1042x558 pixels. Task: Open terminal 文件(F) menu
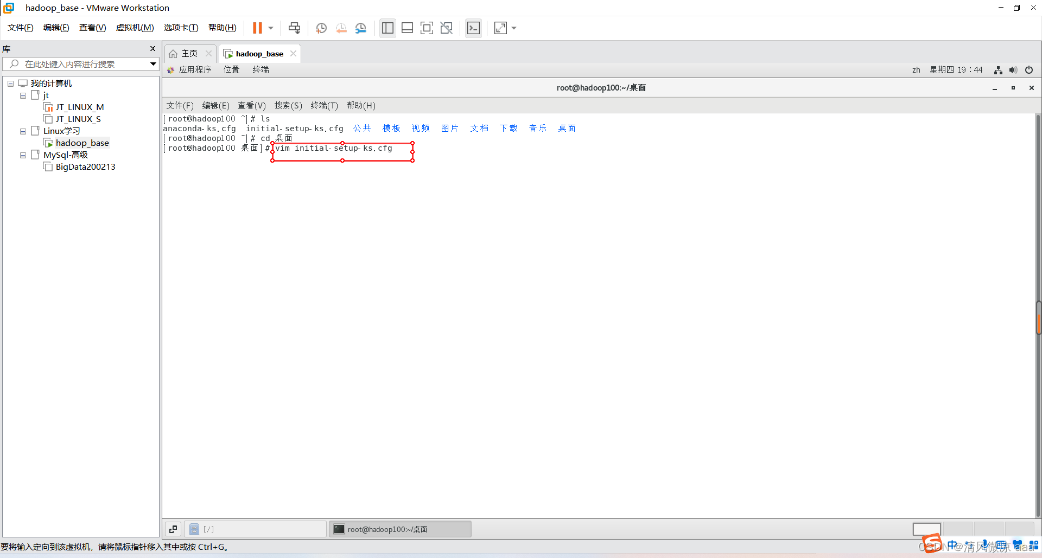pyautogui.click(x=180, y=106)
